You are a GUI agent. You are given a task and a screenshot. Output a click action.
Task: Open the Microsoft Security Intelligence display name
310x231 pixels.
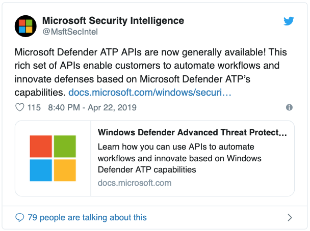coord(113,21)
